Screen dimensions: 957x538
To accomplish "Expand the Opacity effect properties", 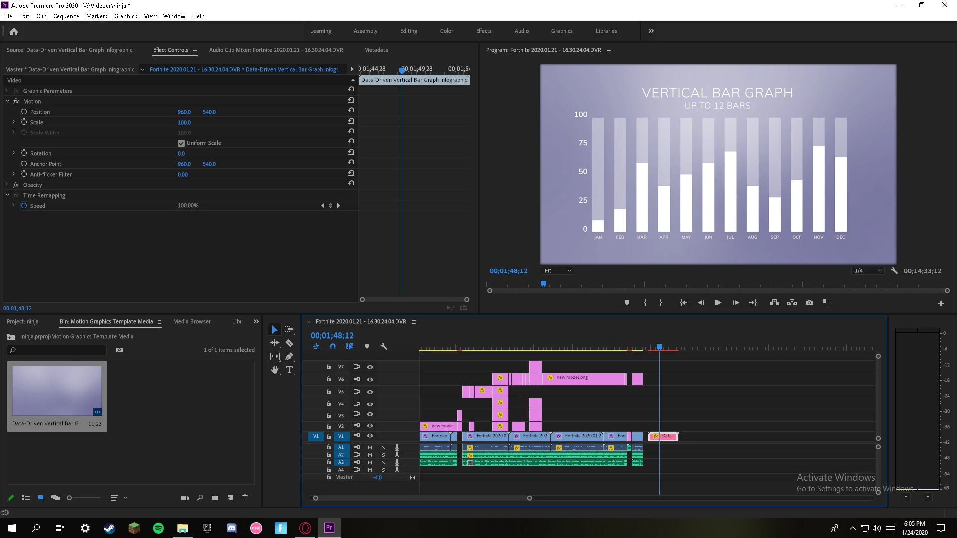I will click(x=7, y=185).
